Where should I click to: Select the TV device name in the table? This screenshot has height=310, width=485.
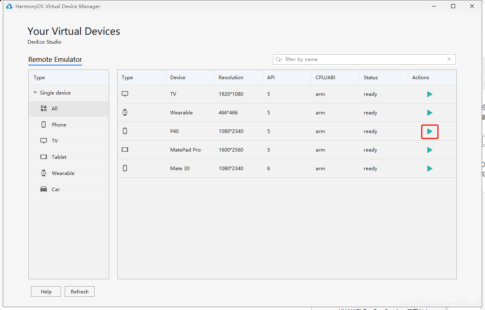click(173, 94)
